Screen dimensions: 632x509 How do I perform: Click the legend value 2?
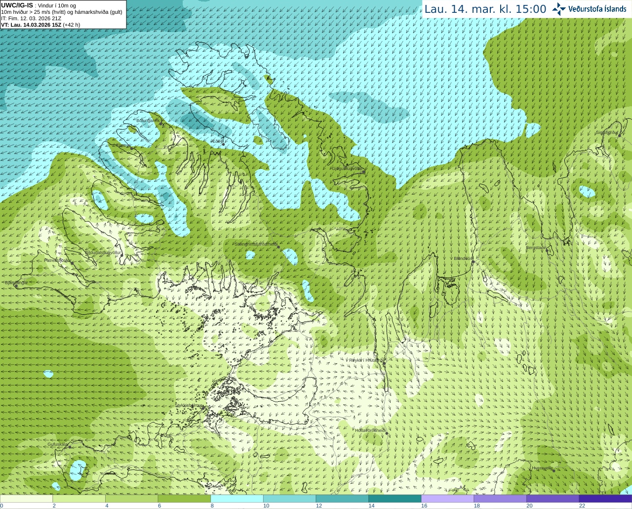[54, 506]
